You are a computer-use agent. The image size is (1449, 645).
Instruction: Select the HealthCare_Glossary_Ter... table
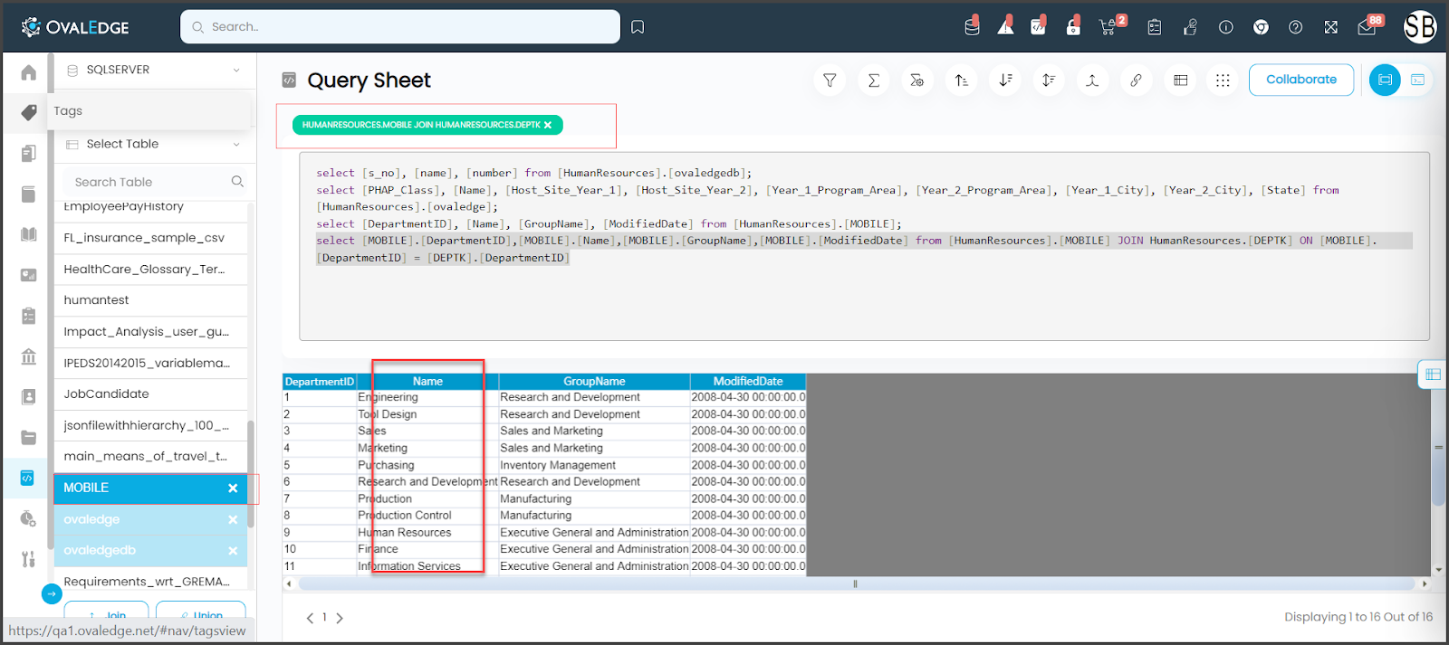click(x=150, y=270)
